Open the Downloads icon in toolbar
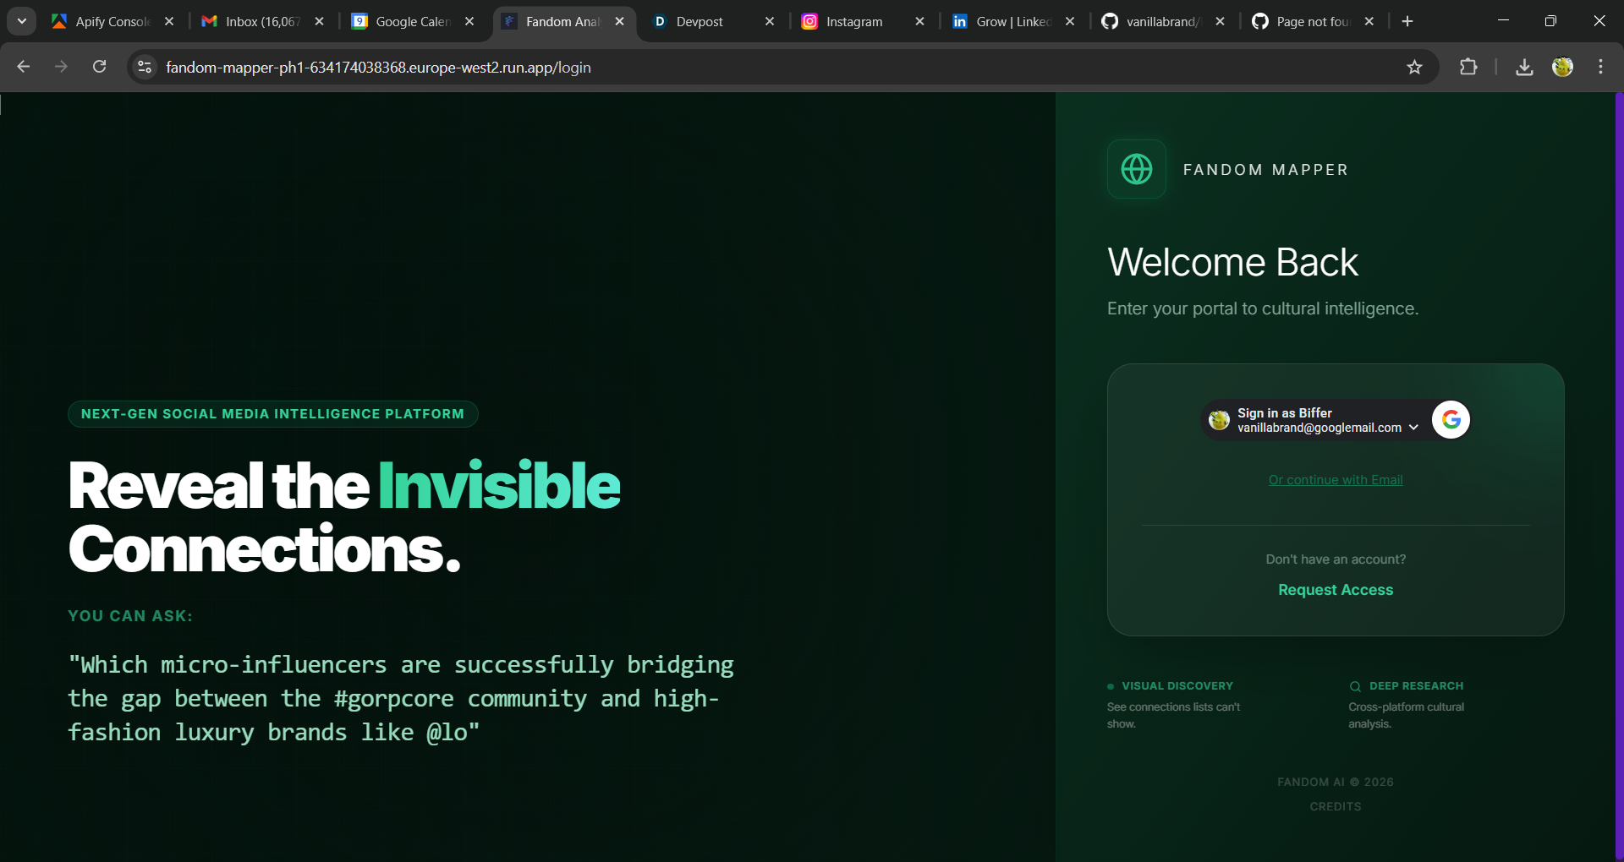1624x862 pixels. pos(1524,67)
